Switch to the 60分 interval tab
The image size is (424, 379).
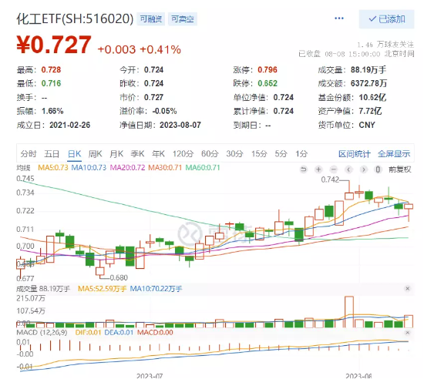tap(210, 154)
